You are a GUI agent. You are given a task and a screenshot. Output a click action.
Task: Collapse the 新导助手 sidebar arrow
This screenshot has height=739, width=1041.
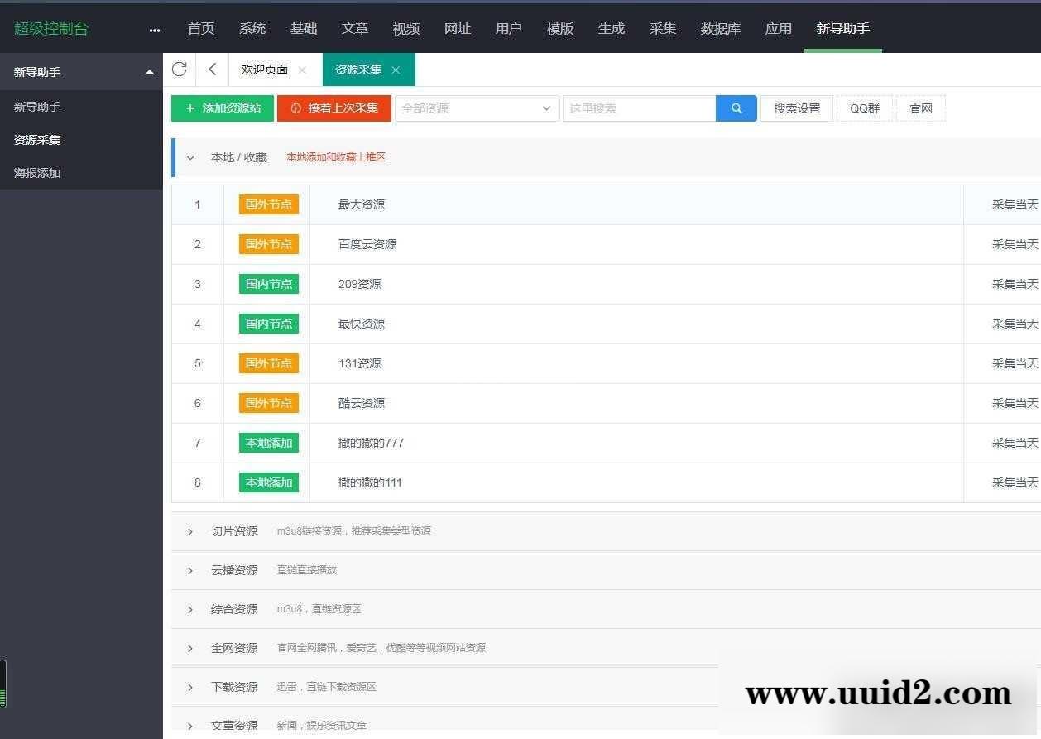[149, 72]
